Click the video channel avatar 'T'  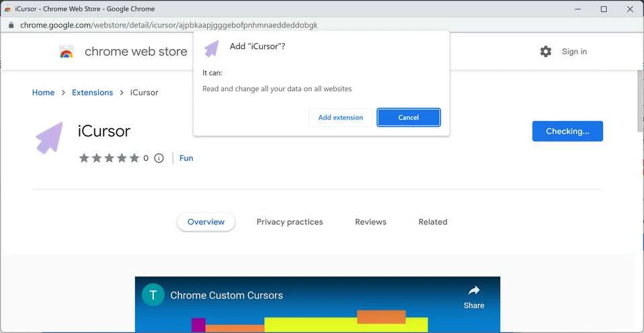click(153, 295)
